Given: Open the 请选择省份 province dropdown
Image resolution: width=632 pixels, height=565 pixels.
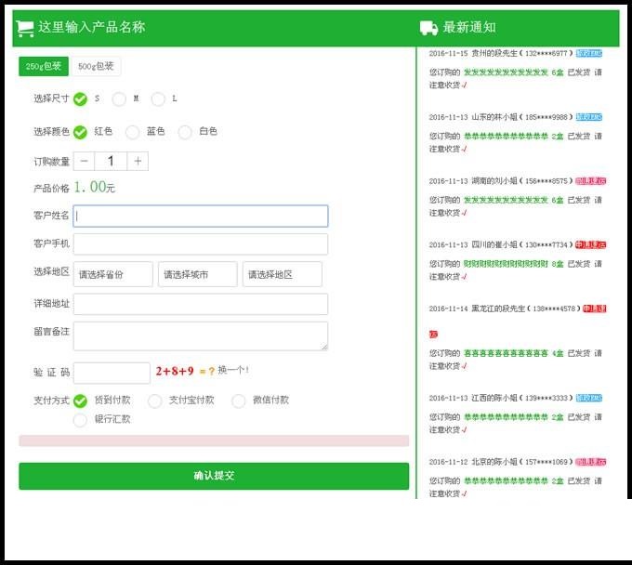Looking at the screenshot, I should (113, 274).
